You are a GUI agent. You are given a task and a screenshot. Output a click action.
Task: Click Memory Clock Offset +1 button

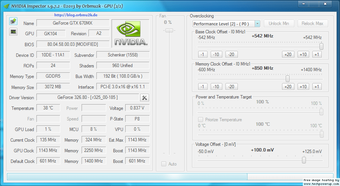pos(317,87)
